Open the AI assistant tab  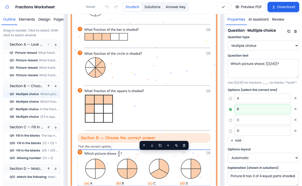(258, 19)
